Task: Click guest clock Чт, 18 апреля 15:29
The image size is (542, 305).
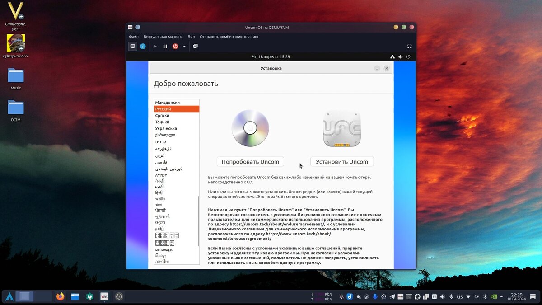Action: [x=271, y=57]
